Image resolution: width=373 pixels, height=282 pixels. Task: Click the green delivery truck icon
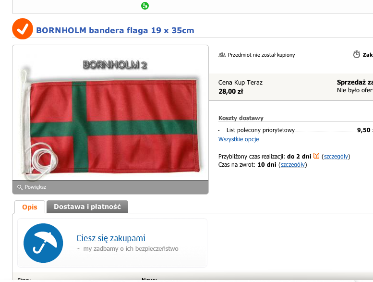145,6
